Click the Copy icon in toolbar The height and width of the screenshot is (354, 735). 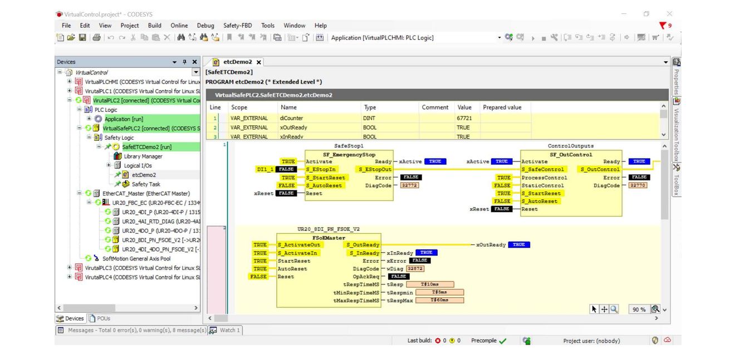144,38
